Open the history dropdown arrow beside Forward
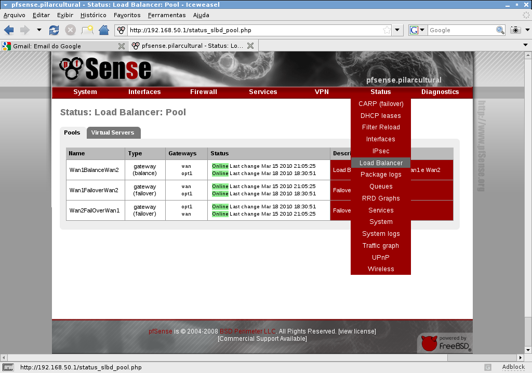Viewport: 532px width, 373px height. 39,30
